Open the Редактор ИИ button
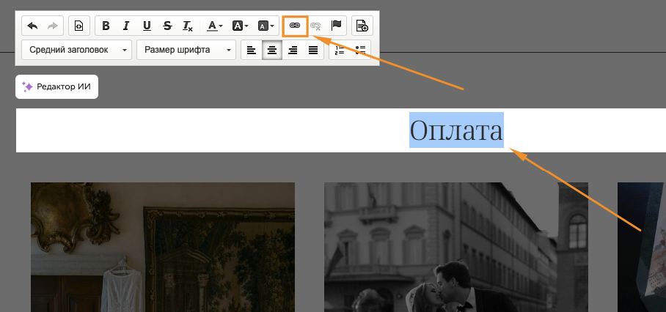The height and width of the screenshot is (312, 666). [x=56, y=86]
